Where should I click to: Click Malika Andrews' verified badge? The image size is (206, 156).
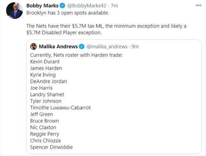[x=82, y=46]
